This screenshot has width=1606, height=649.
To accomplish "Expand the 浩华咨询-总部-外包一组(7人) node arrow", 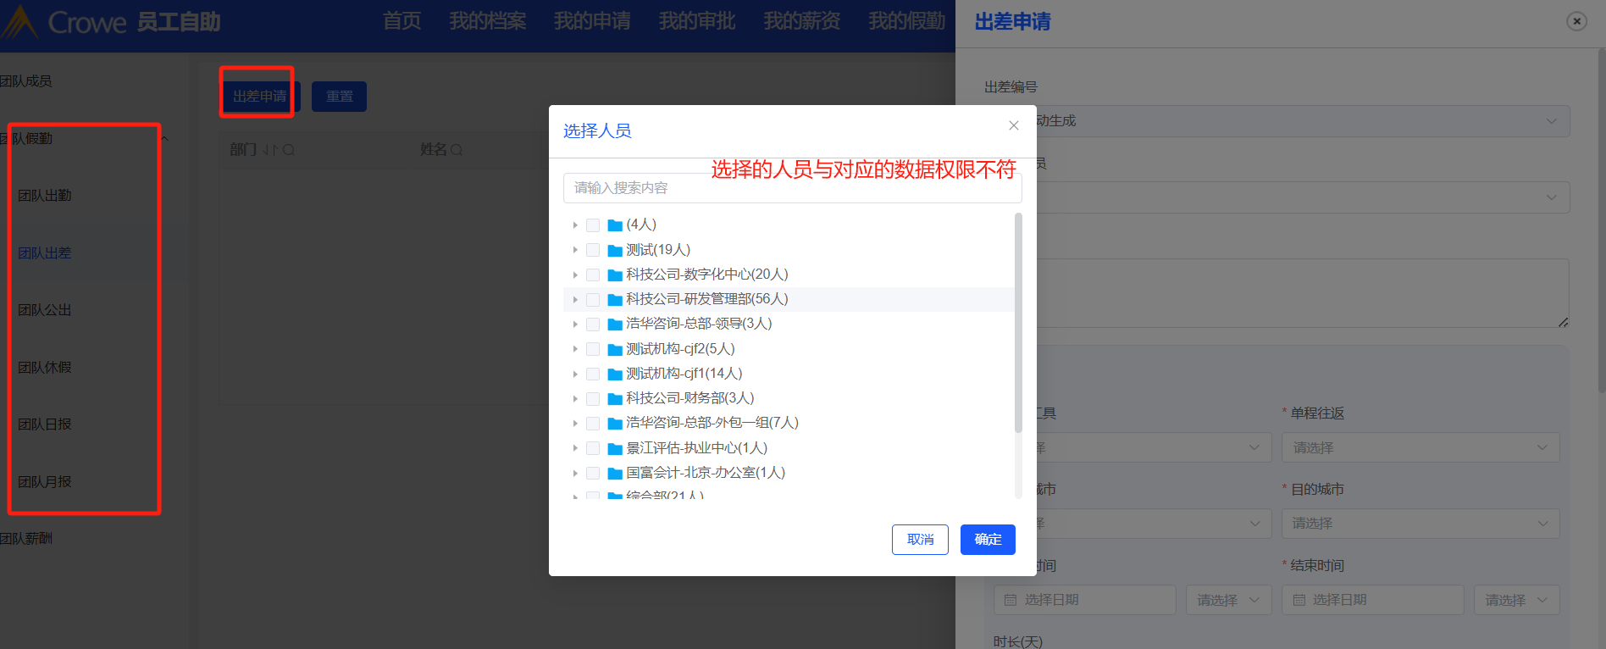I will point(575,424).
